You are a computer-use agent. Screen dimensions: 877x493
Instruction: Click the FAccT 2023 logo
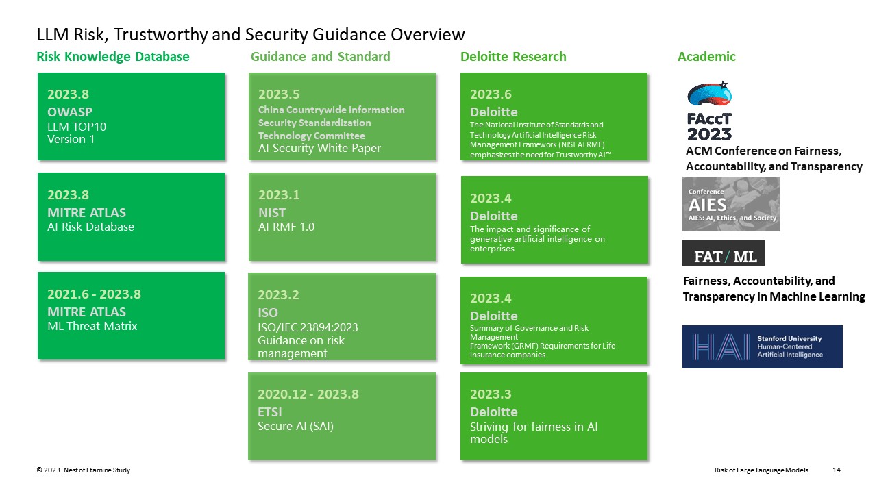point(709,111)
